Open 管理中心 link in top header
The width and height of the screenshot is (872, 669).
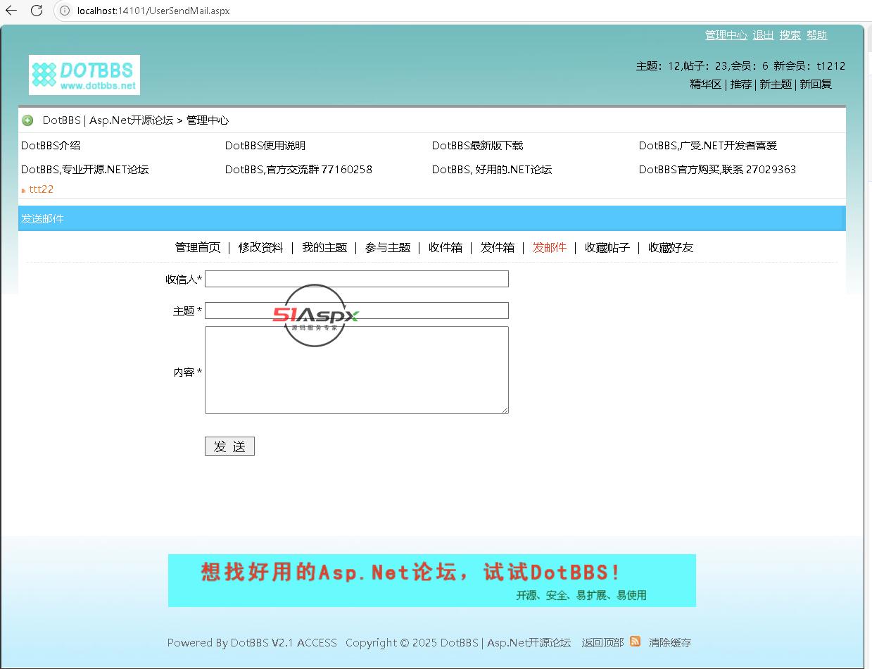click(726, 35)
